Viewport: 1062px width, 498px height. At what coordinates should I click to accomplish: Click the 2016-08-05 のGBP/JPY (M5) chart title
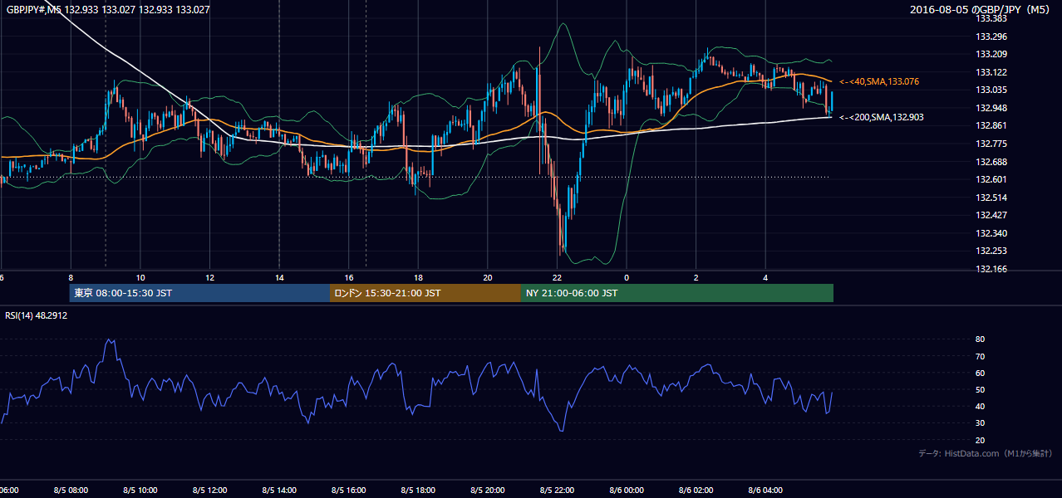click(x=981, y=9)
